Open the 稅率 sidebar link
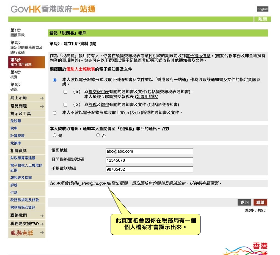Image resolution: width=280 pixels, height=255 pixels. [x=14, y=128]
